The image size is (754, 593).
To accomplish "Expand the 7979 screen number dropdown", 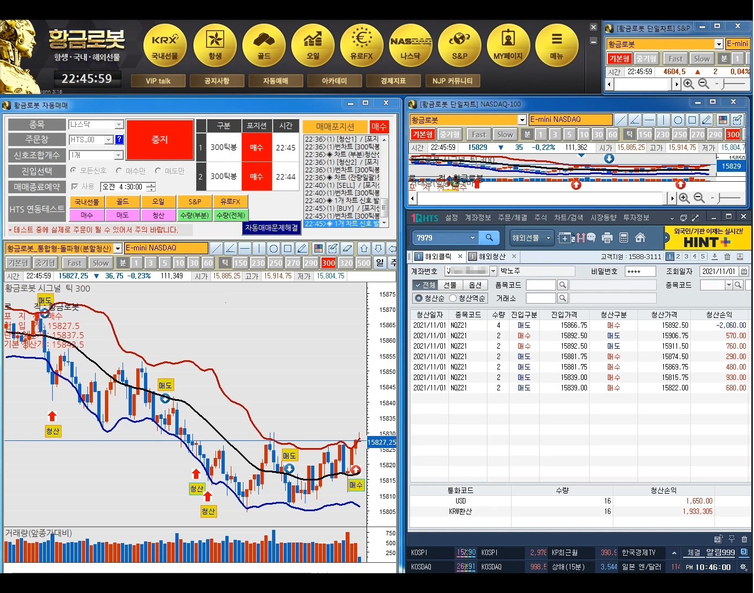I will pos(472,238).
